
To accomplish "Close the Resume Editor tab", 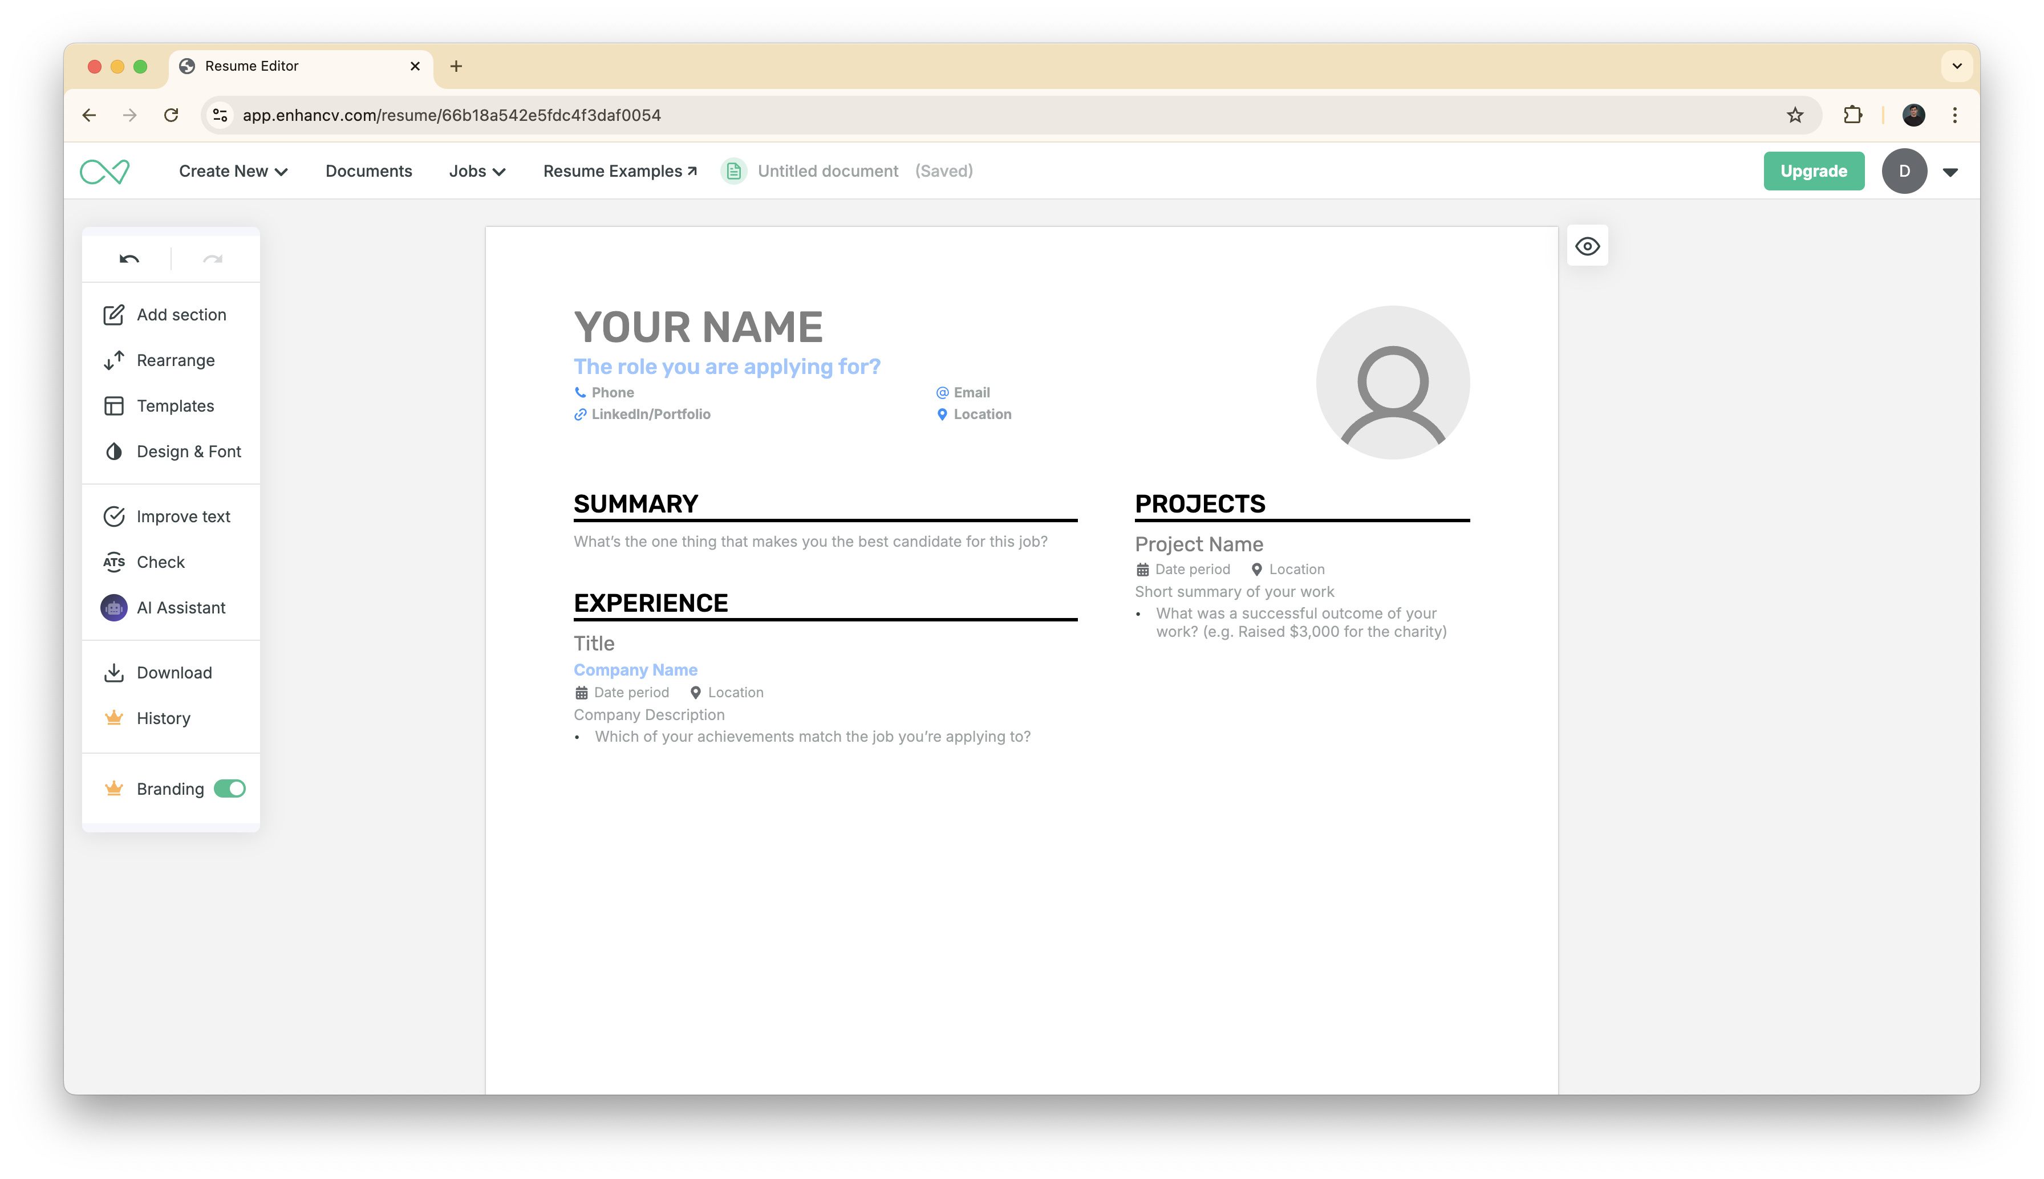I will pyautogui.click(x=415, y=66).
